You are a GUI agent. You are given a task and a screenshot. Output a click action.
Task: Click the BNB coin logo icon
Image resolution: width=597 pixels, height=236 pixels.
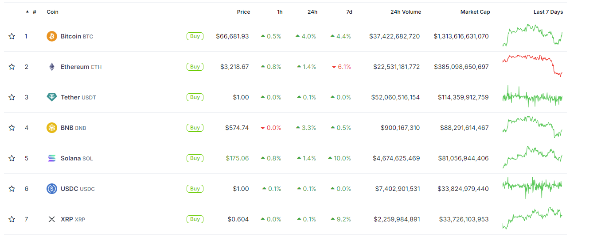coord(52,128)
